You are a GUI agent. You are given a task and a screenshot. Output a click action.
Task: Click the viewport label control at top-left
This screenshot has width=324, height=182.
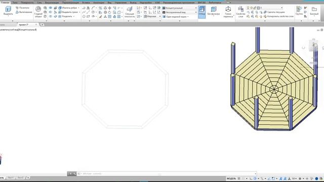tap(18, 30)
